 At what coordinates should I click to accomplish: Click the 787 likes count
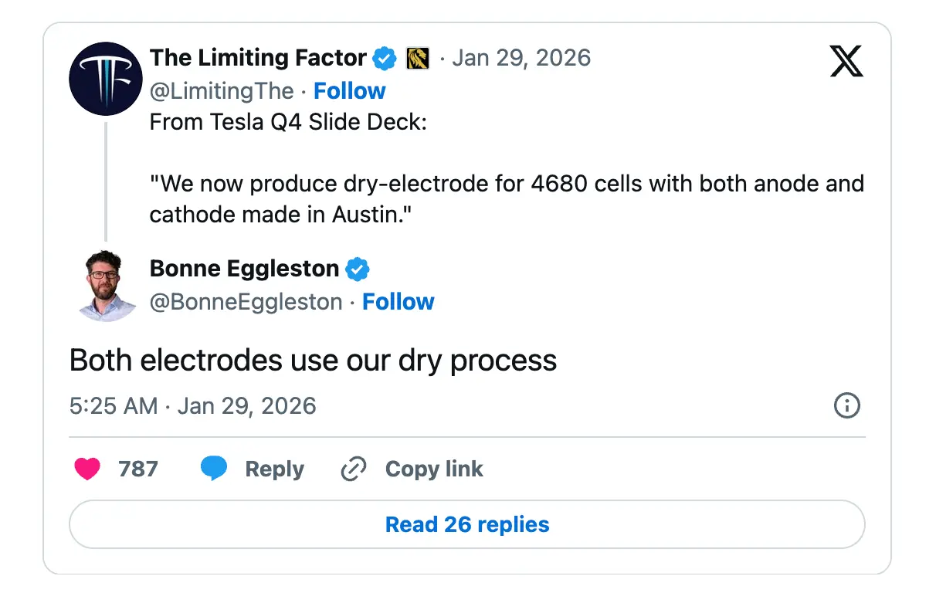click(138, 469)
